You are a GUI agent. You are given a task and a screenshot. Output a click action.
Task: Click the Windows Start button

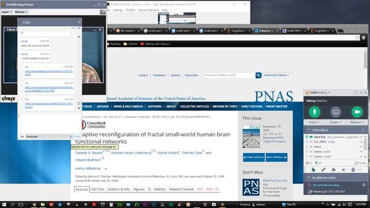tap(4, 205)
